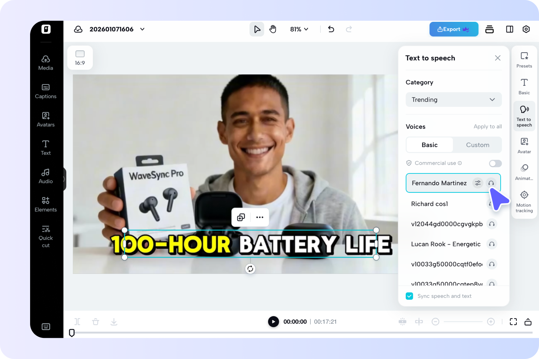539x359 pixels.
Task: Activate the Select pointer tool
Action: [257, 29]
